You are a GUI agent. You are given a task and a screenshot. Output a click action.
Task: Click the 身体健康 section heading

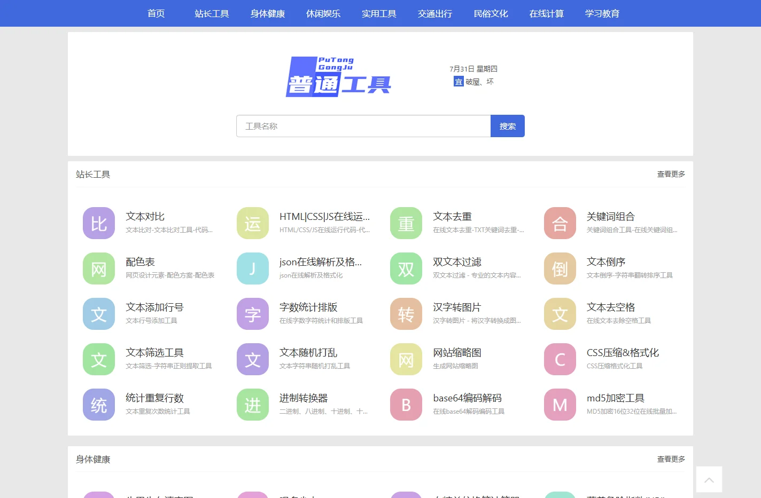93,459
